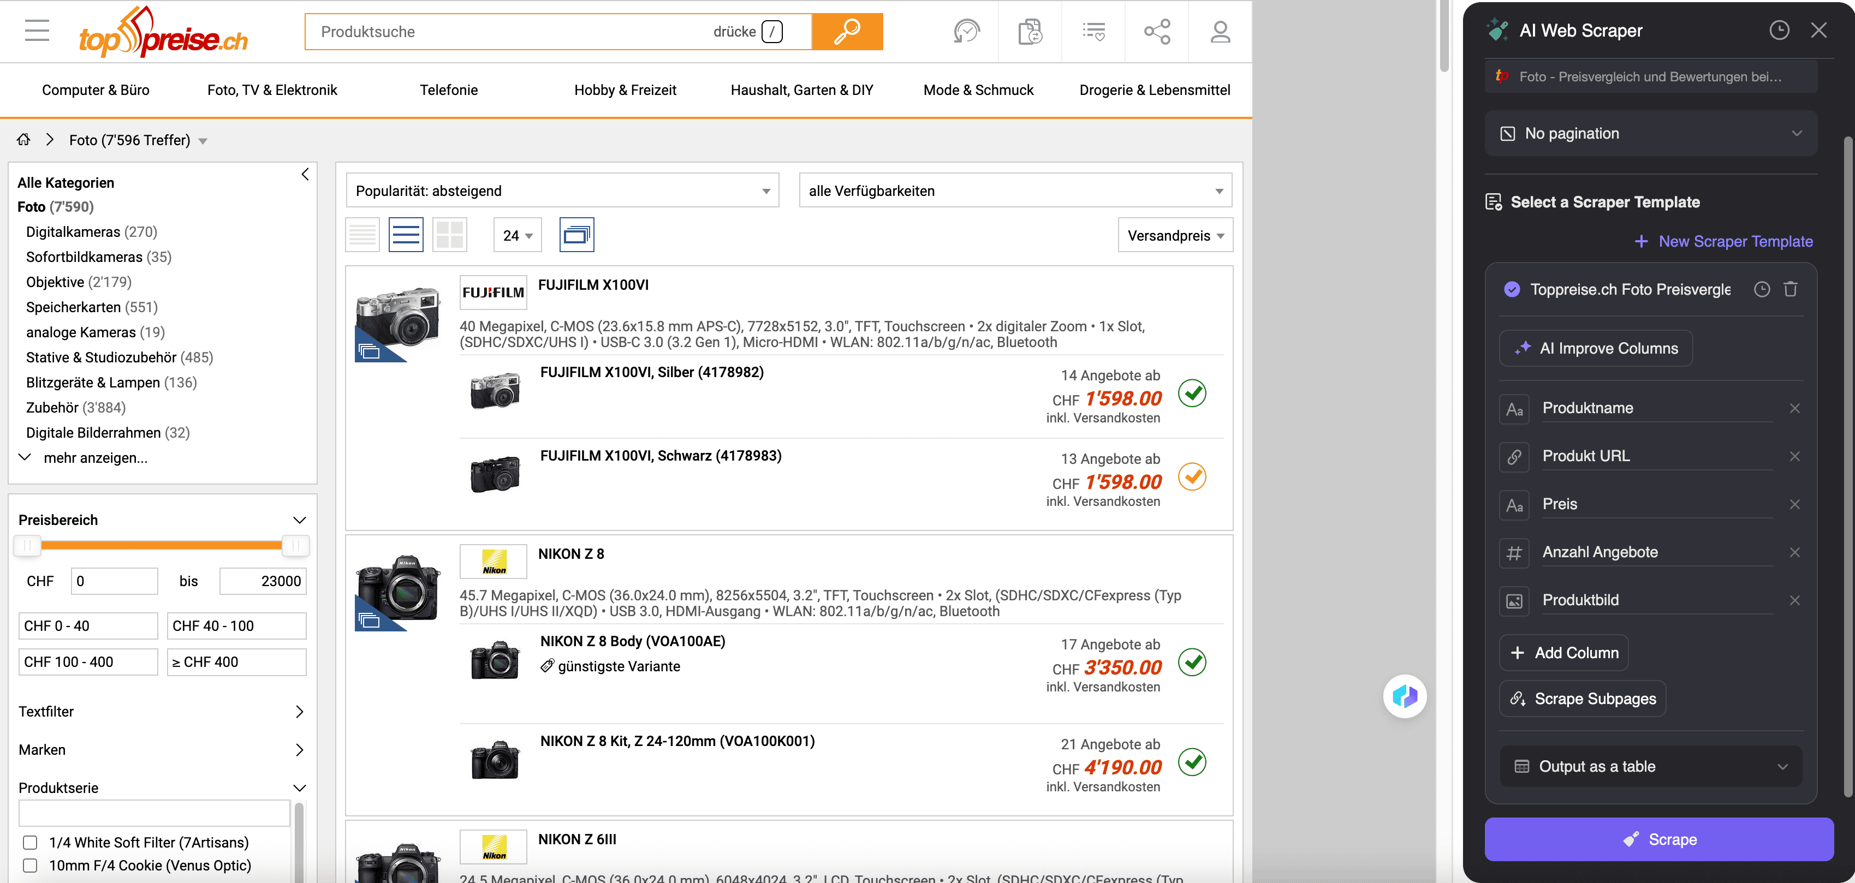Click the orange search magnifier button
The image size is (1855, 883).
(x=847, y=32)
